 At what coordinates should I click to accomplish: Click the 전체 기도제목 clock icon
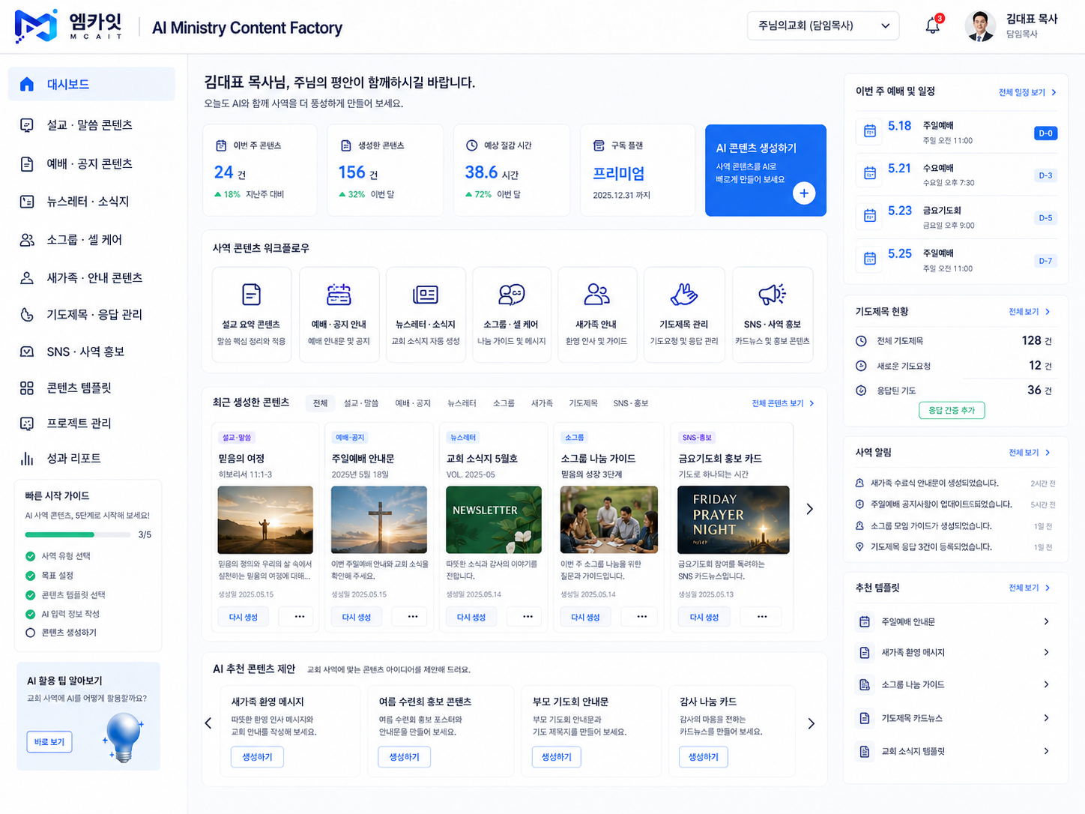coord(861,341)
